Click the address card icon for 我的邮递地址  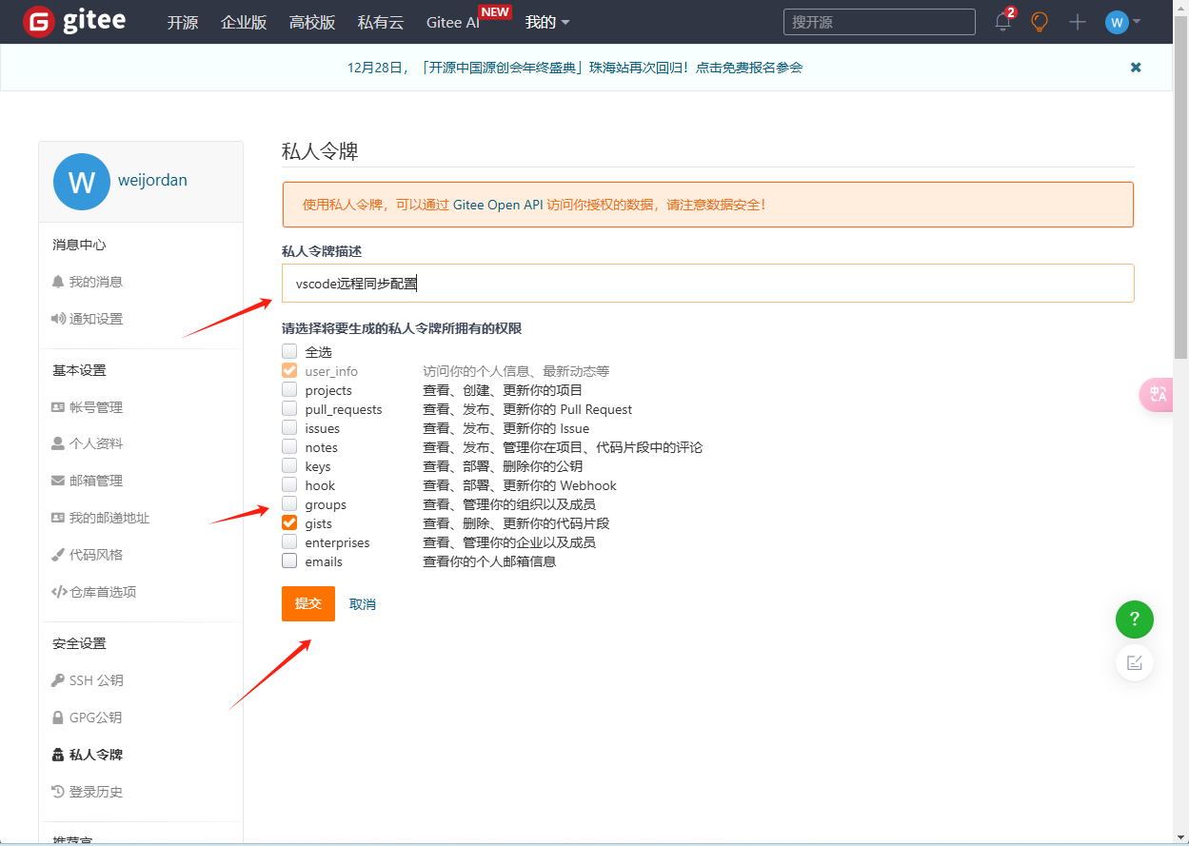58,518
